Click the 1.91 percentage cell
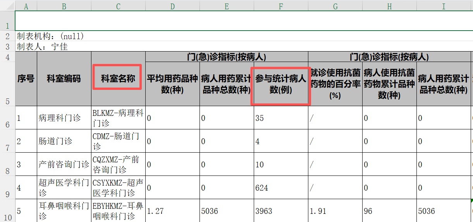The height and width of the screenshot is (222, 473). pyautogui.click(x=335, y=211)
